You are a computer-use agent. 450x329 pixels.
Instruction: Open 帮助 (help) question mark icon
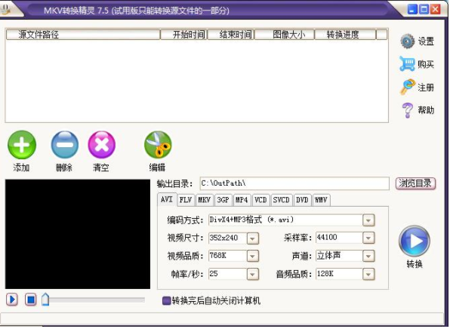(408, 110)
